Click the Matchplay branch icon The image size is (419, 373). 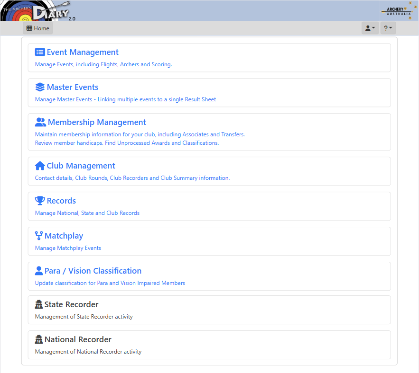39,236
